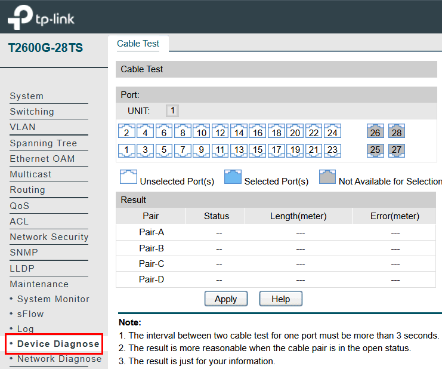Viewport: 442px width, 369px height.
Task: Choose port 10 for cable testing
Action: point(202,132)
